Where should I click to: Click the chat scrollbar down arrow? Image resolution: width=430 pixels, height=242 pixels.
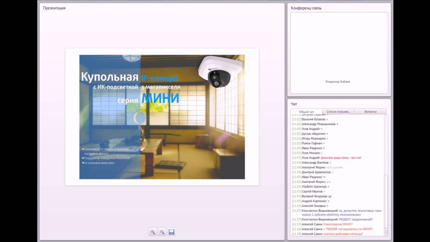pyautogui.click(x=386, y=234)
